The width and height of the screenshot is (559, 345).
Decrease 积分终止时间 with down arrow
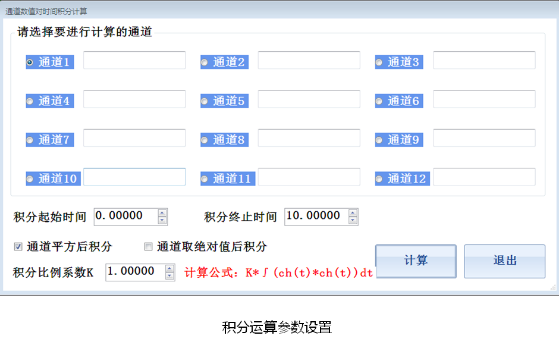353,220
